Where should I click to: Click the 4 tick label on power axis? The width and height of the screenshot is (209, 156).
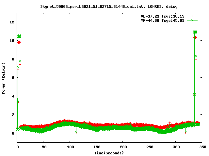tap(13, 96)
